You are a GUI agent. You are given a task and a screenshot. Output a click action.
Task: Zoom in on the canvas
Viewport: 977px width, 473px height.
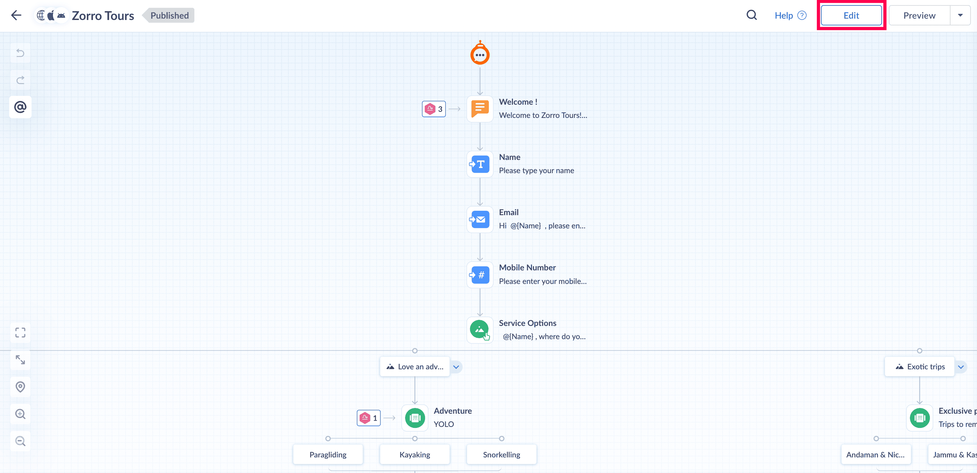click(x=20, y=414)
